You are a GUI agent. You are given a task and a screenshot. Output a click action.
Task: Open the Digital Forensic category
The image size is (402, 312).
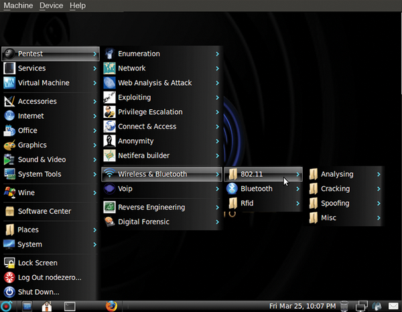point(143,222)
